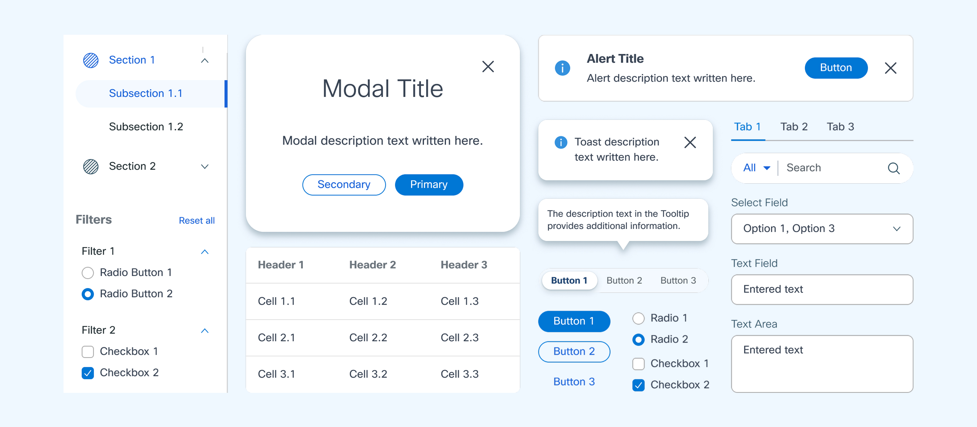Viewport: 977px width, 427px height.
Task: Select Radio Button 1 under Filter 1
Action: 88,273
